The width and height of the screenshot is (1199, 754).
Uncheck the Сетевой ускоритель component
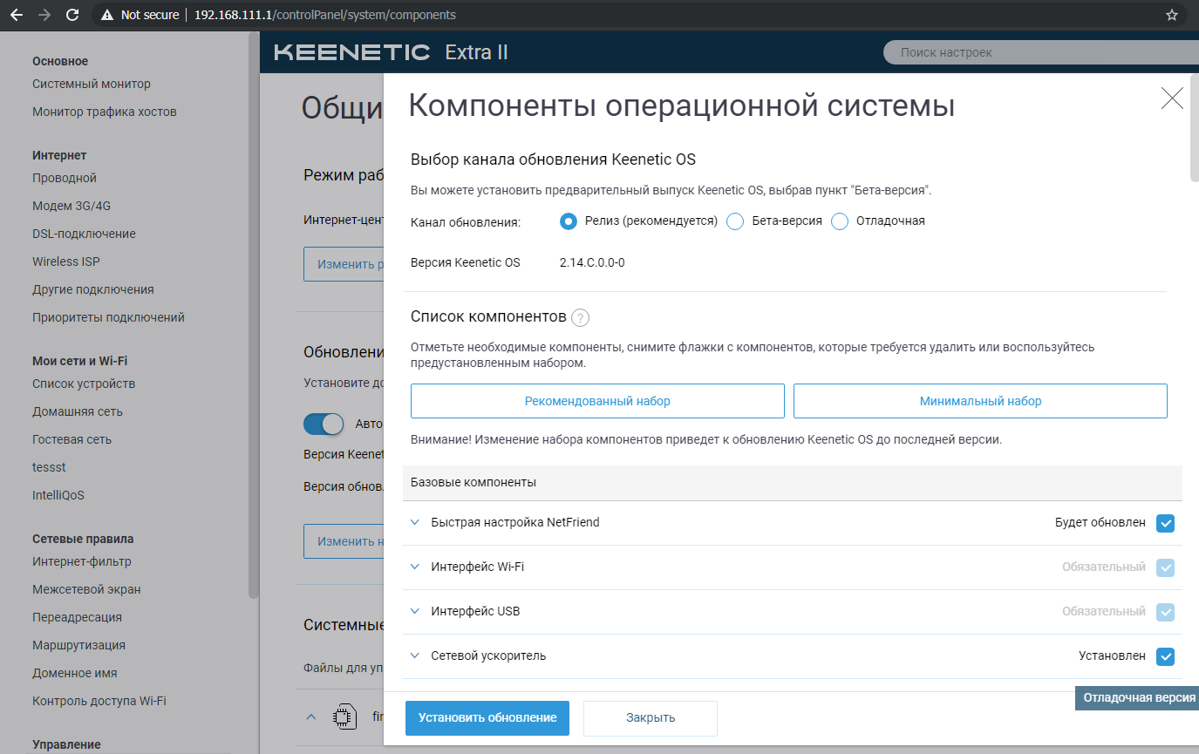[1165, 656]
